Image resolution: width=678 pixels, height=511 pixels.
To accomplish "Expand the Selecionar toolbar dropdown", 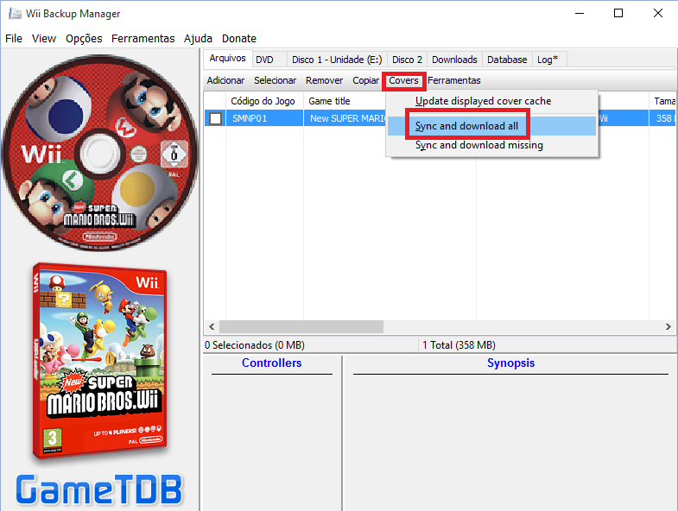I will (x=275, y=80).
